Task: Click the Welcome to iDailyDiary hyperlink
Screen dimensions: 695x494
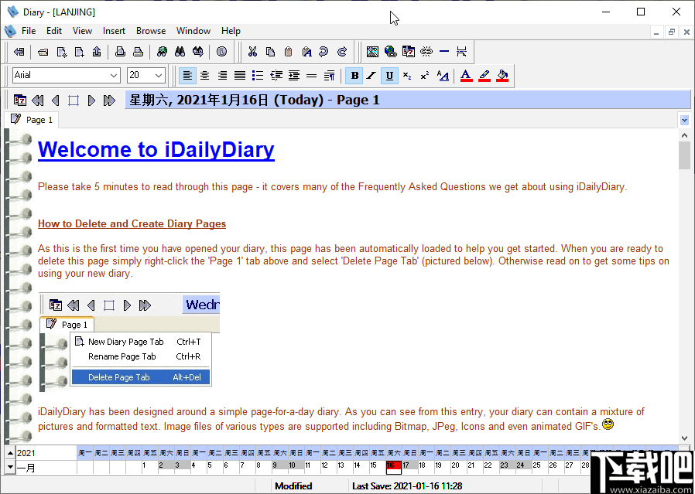Action: [x=156, y=149]
